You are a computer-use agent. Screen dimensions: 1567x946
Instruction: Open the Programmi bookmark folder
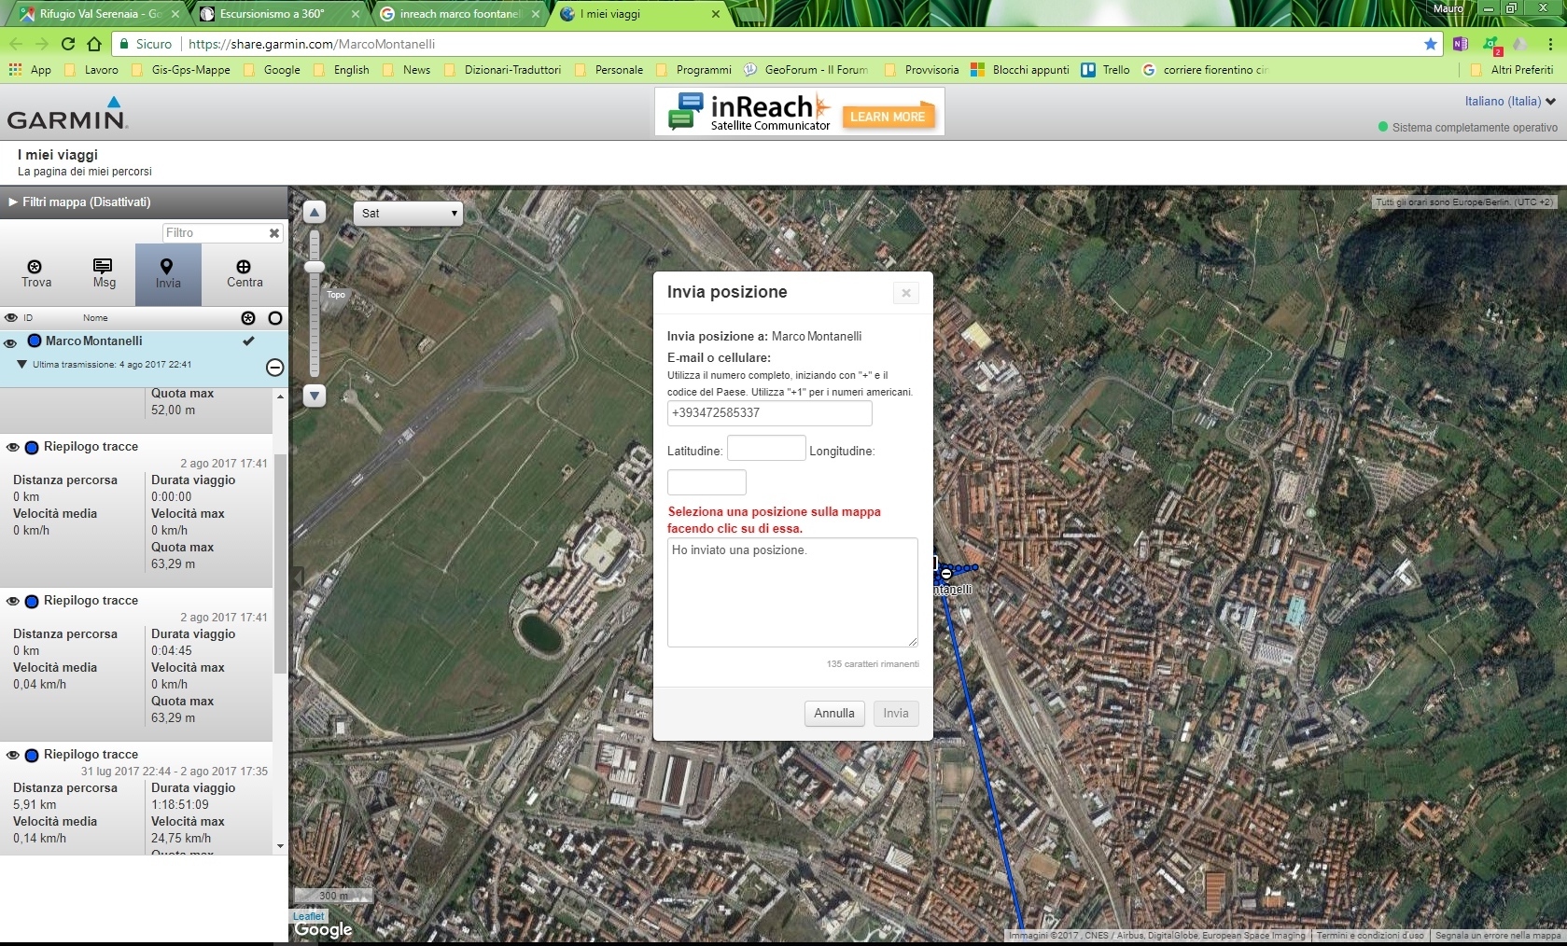click(694, 70)
